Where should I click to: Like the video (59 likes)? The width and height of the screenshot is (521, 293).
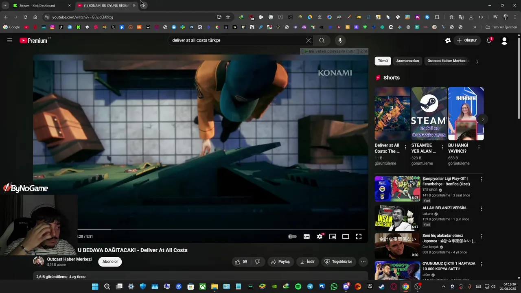pos(241,262)
